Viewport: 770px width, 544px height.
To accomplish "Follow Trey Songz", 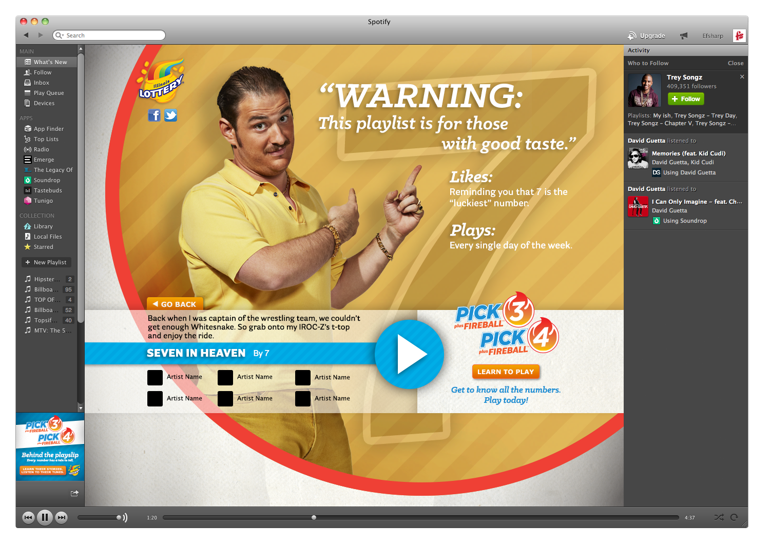I will [x=686, y=99].
